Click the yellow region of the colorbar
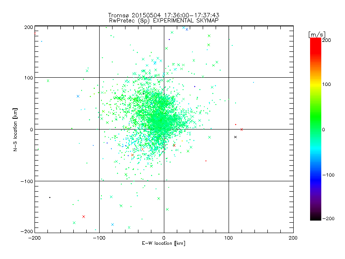This screenshot has width=345, height=259. [x=316, y=84]
